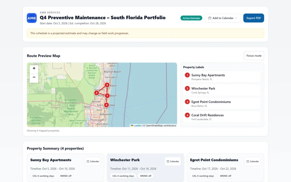Click 'Timeline: Oct 17, 2026 - Oct 22, 2026' text
291x182 pixels.
(213, 169)
